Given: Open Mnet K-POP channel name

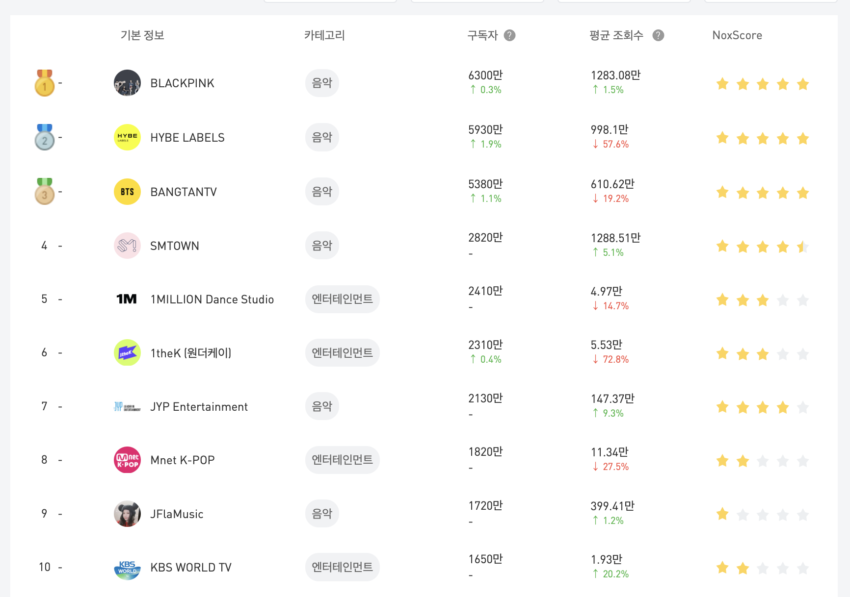Looking at the screenshot, I should pyautogui.click(x=183, y=460).
